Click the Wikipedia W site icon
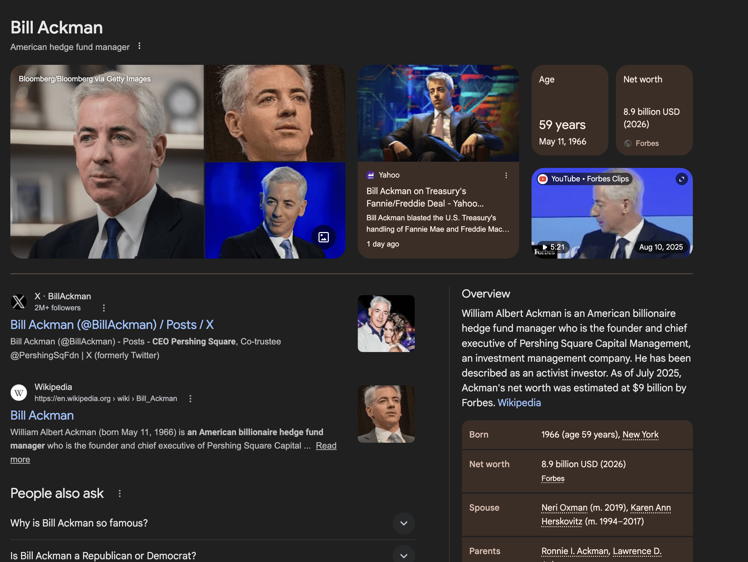Viewport: 748px width, 562px height. coord(19,392)
